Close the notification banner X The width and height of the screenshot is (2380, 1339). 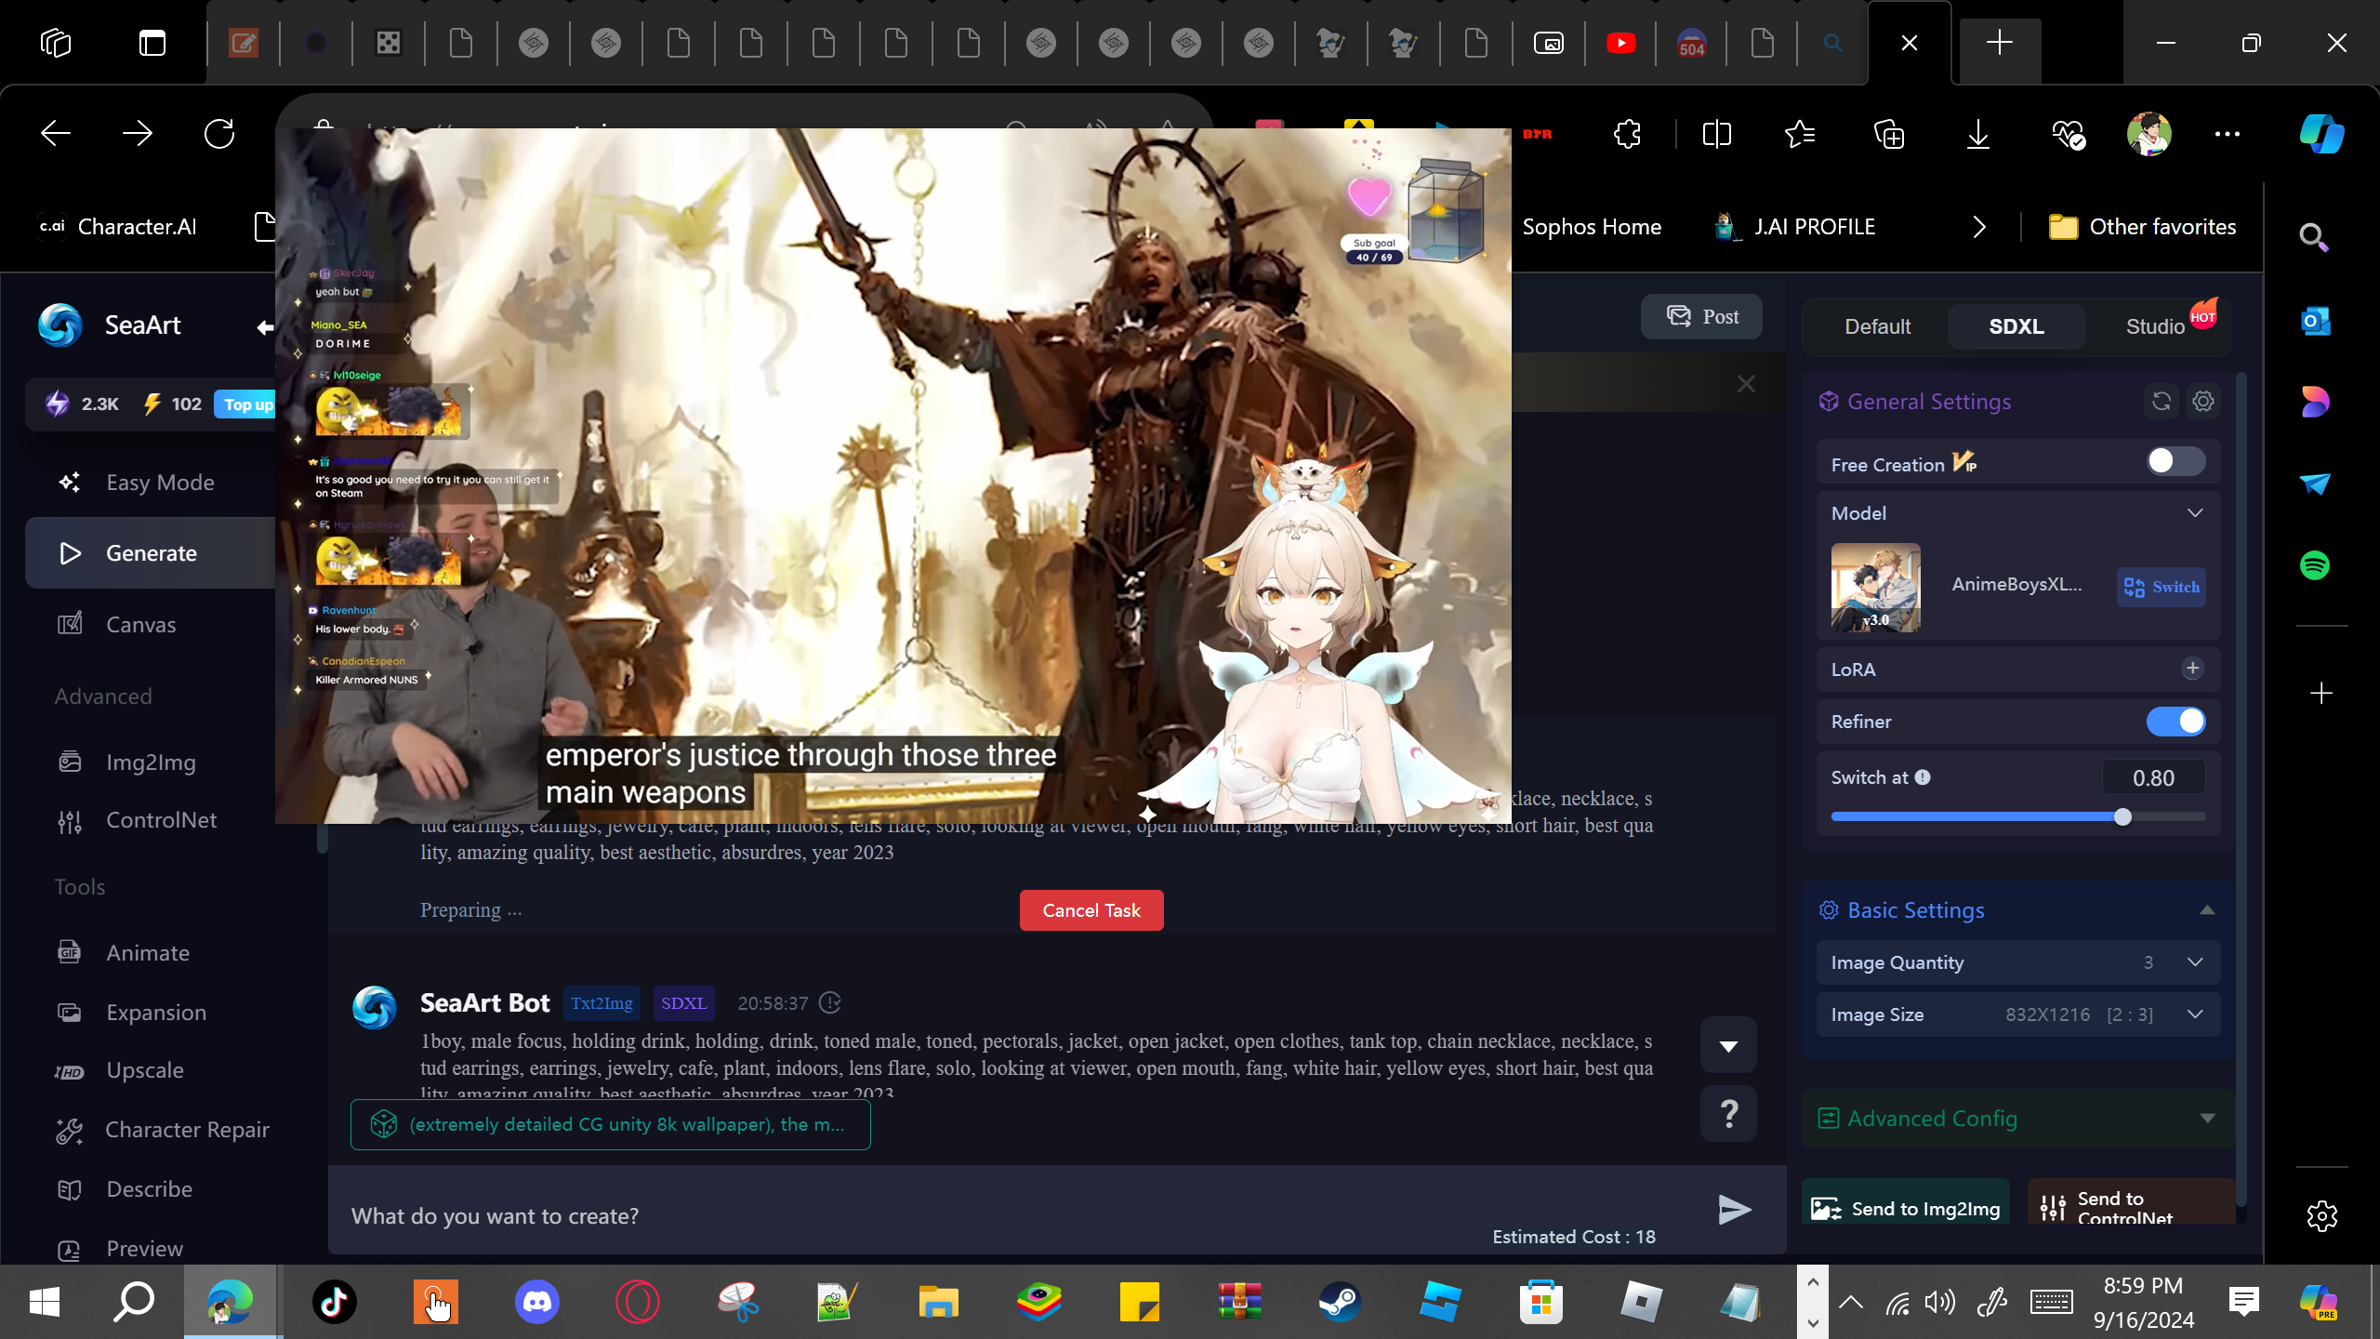click(x=1746, y=384)
